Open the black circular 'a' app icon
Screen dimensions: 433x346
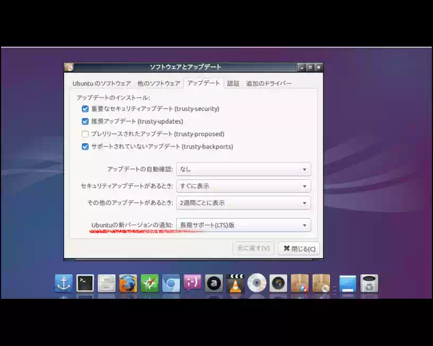click(x=214, y=283)
